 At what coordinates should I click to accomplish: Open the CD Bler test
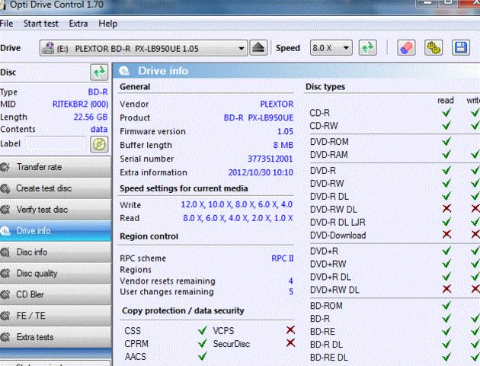56,294
